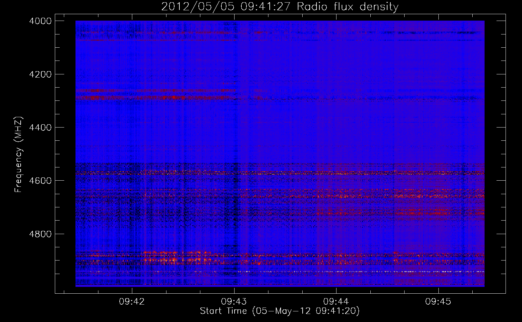Select the 4200 frequency tick label
Image resolution: width=522 pixels, height=322 pixels.
tap(40, 74)
